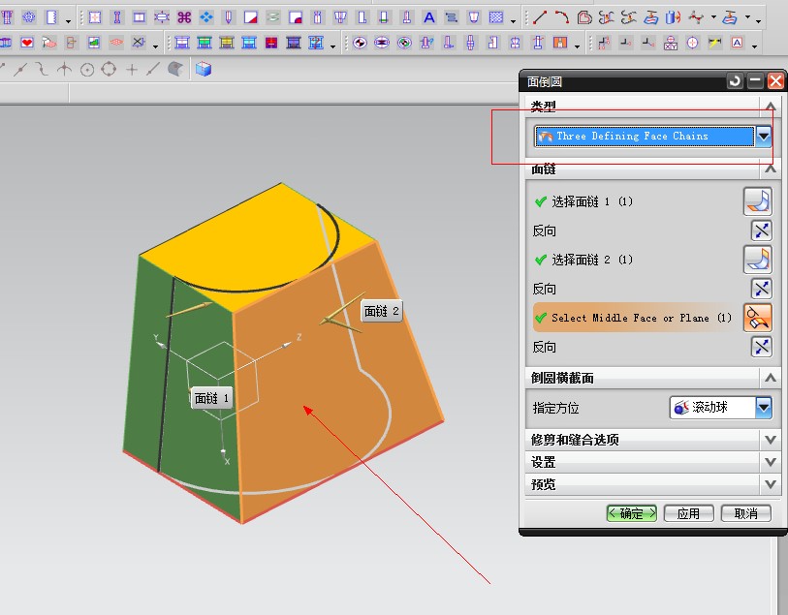The height and width of the screenshot is (615, 788).
Task: Click the 指定方位 label
Action: pyautogui.click(x=555, y=408)
